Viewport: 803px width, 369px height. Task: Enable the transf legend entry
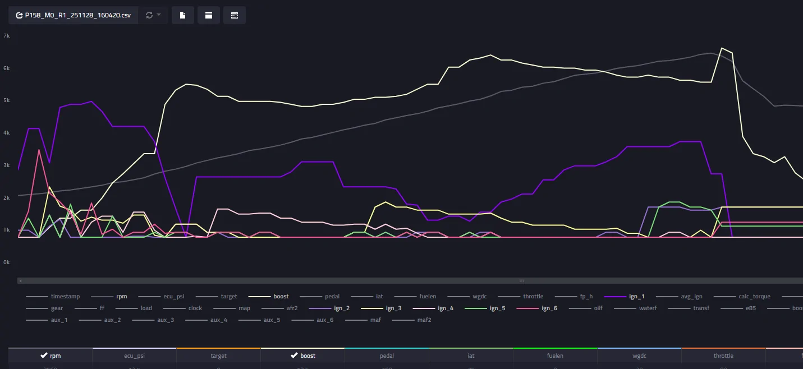coord(689,308)
